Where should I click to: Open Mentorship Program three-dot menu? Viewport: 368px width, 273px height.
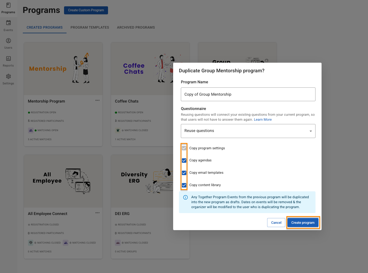click(97, 100)
